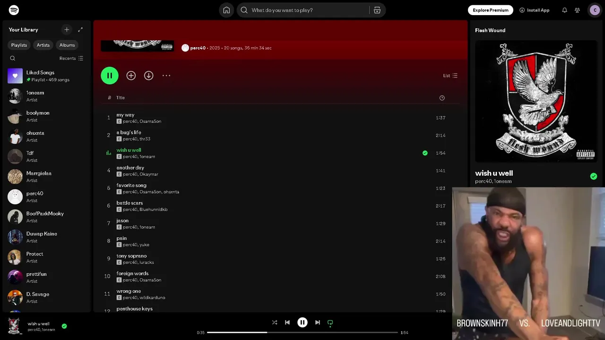The height and width of the screenshot is (340, 605).
Task: Toggle saved check in now playing bar
Action: [64, 326]
